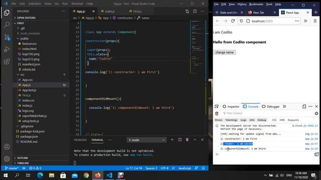
Task: Open the Run and Debug view
Action: pos(7,49)
